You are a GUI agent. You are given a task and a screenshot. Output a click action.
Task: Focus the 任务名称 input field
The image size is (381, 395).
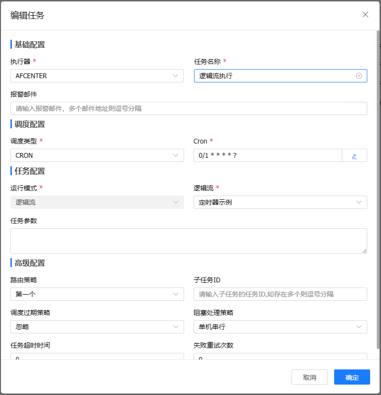[275, 76]
